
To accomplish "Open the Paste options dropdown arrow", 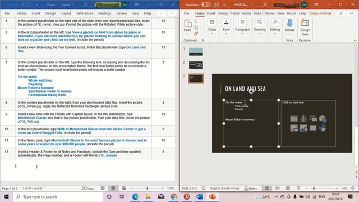I will point(187,34).
